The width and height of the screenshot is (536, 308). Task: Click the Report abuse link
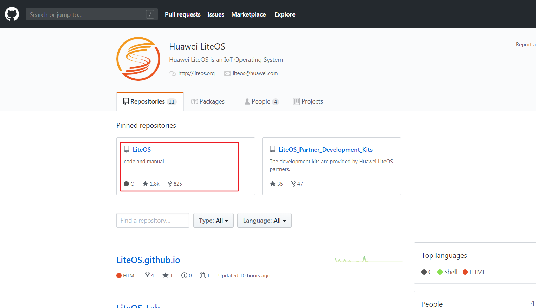(x=526, y=45)
